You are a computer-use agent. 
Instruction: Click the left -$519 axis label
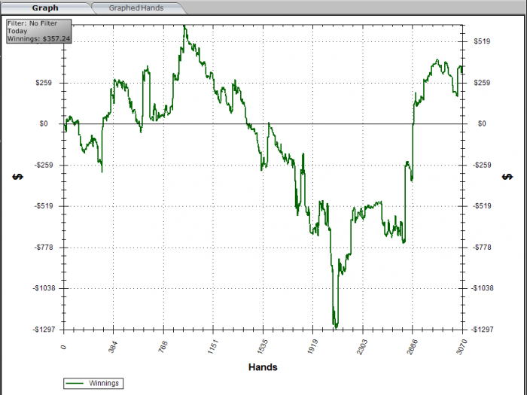point(44,206)
